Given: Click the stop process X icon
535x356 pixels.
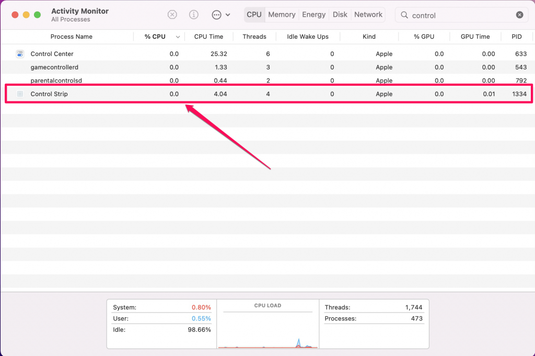Looking at the screenshot, I should coord(172,15).
